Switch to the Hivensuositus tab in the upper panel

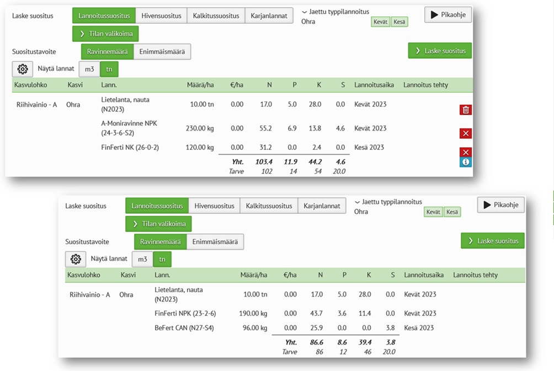pos(161,15)
